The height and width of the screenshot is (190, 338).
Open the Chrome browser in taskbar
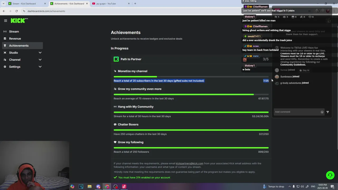click(107, 187)
